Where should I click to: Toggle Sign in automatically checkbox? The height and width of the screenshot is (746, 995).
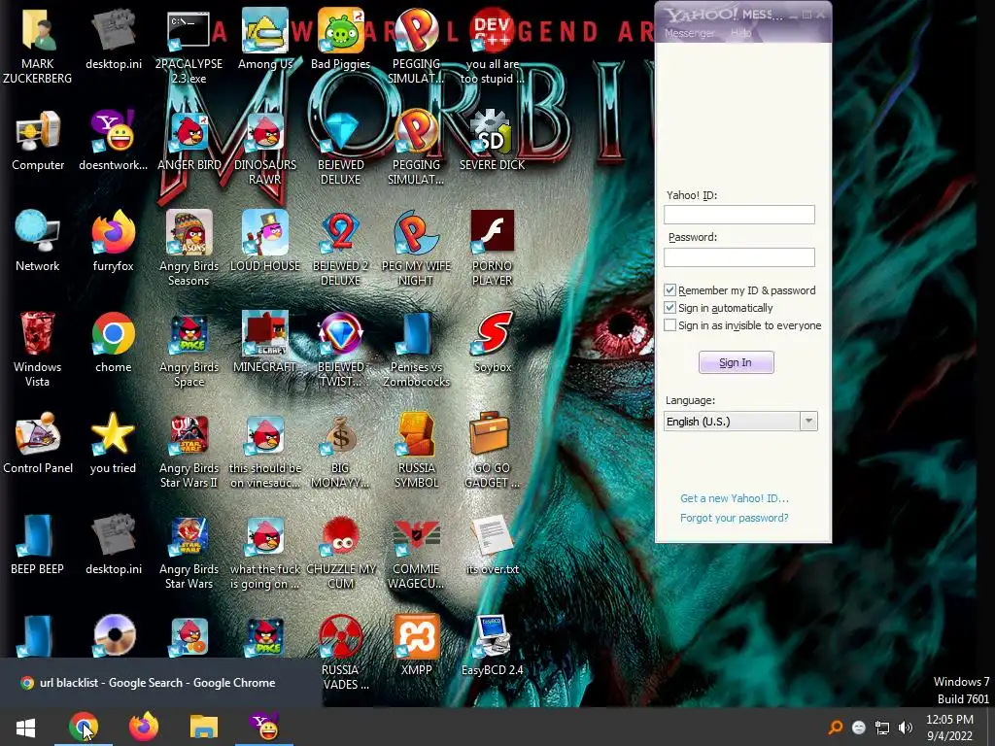click(x=670, y=308)
